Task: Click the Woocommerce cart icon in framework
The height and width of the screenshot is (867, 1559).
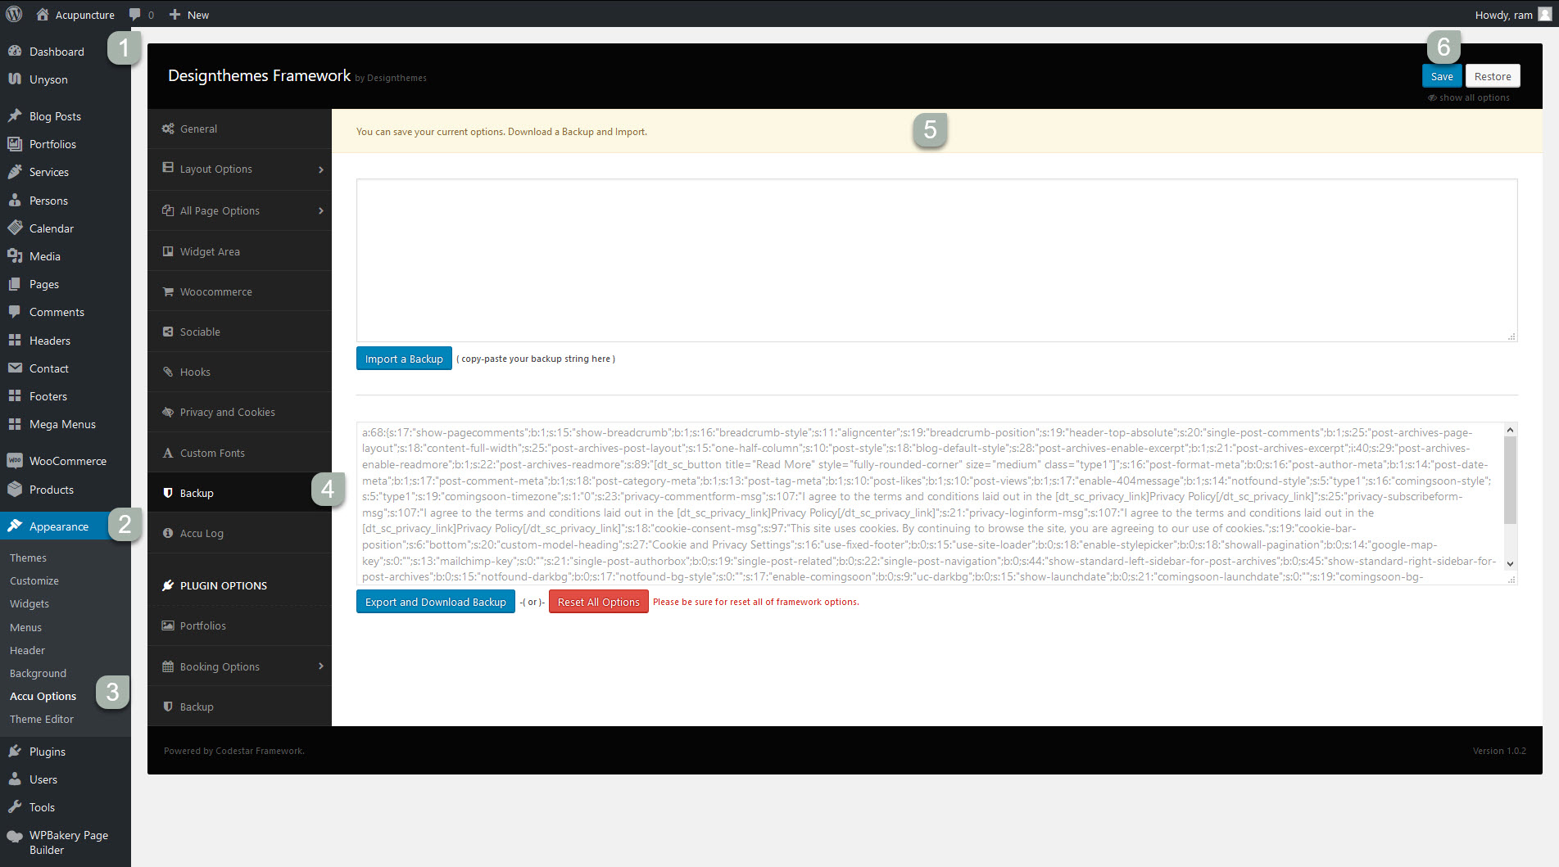Action: click(168, 291)
